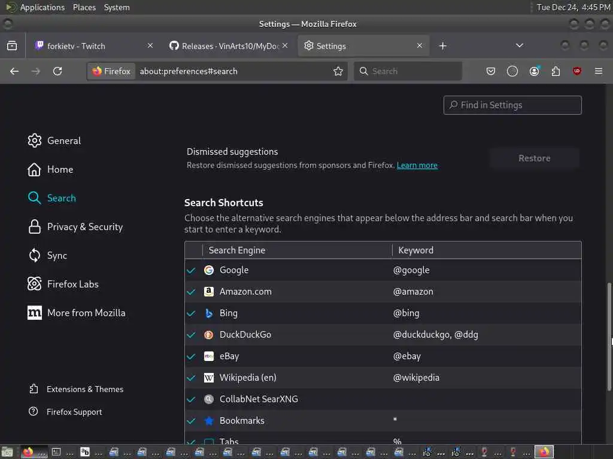Click the Firefox identity badge in address bar
This screenshot has height=459, width=613.
111,71
